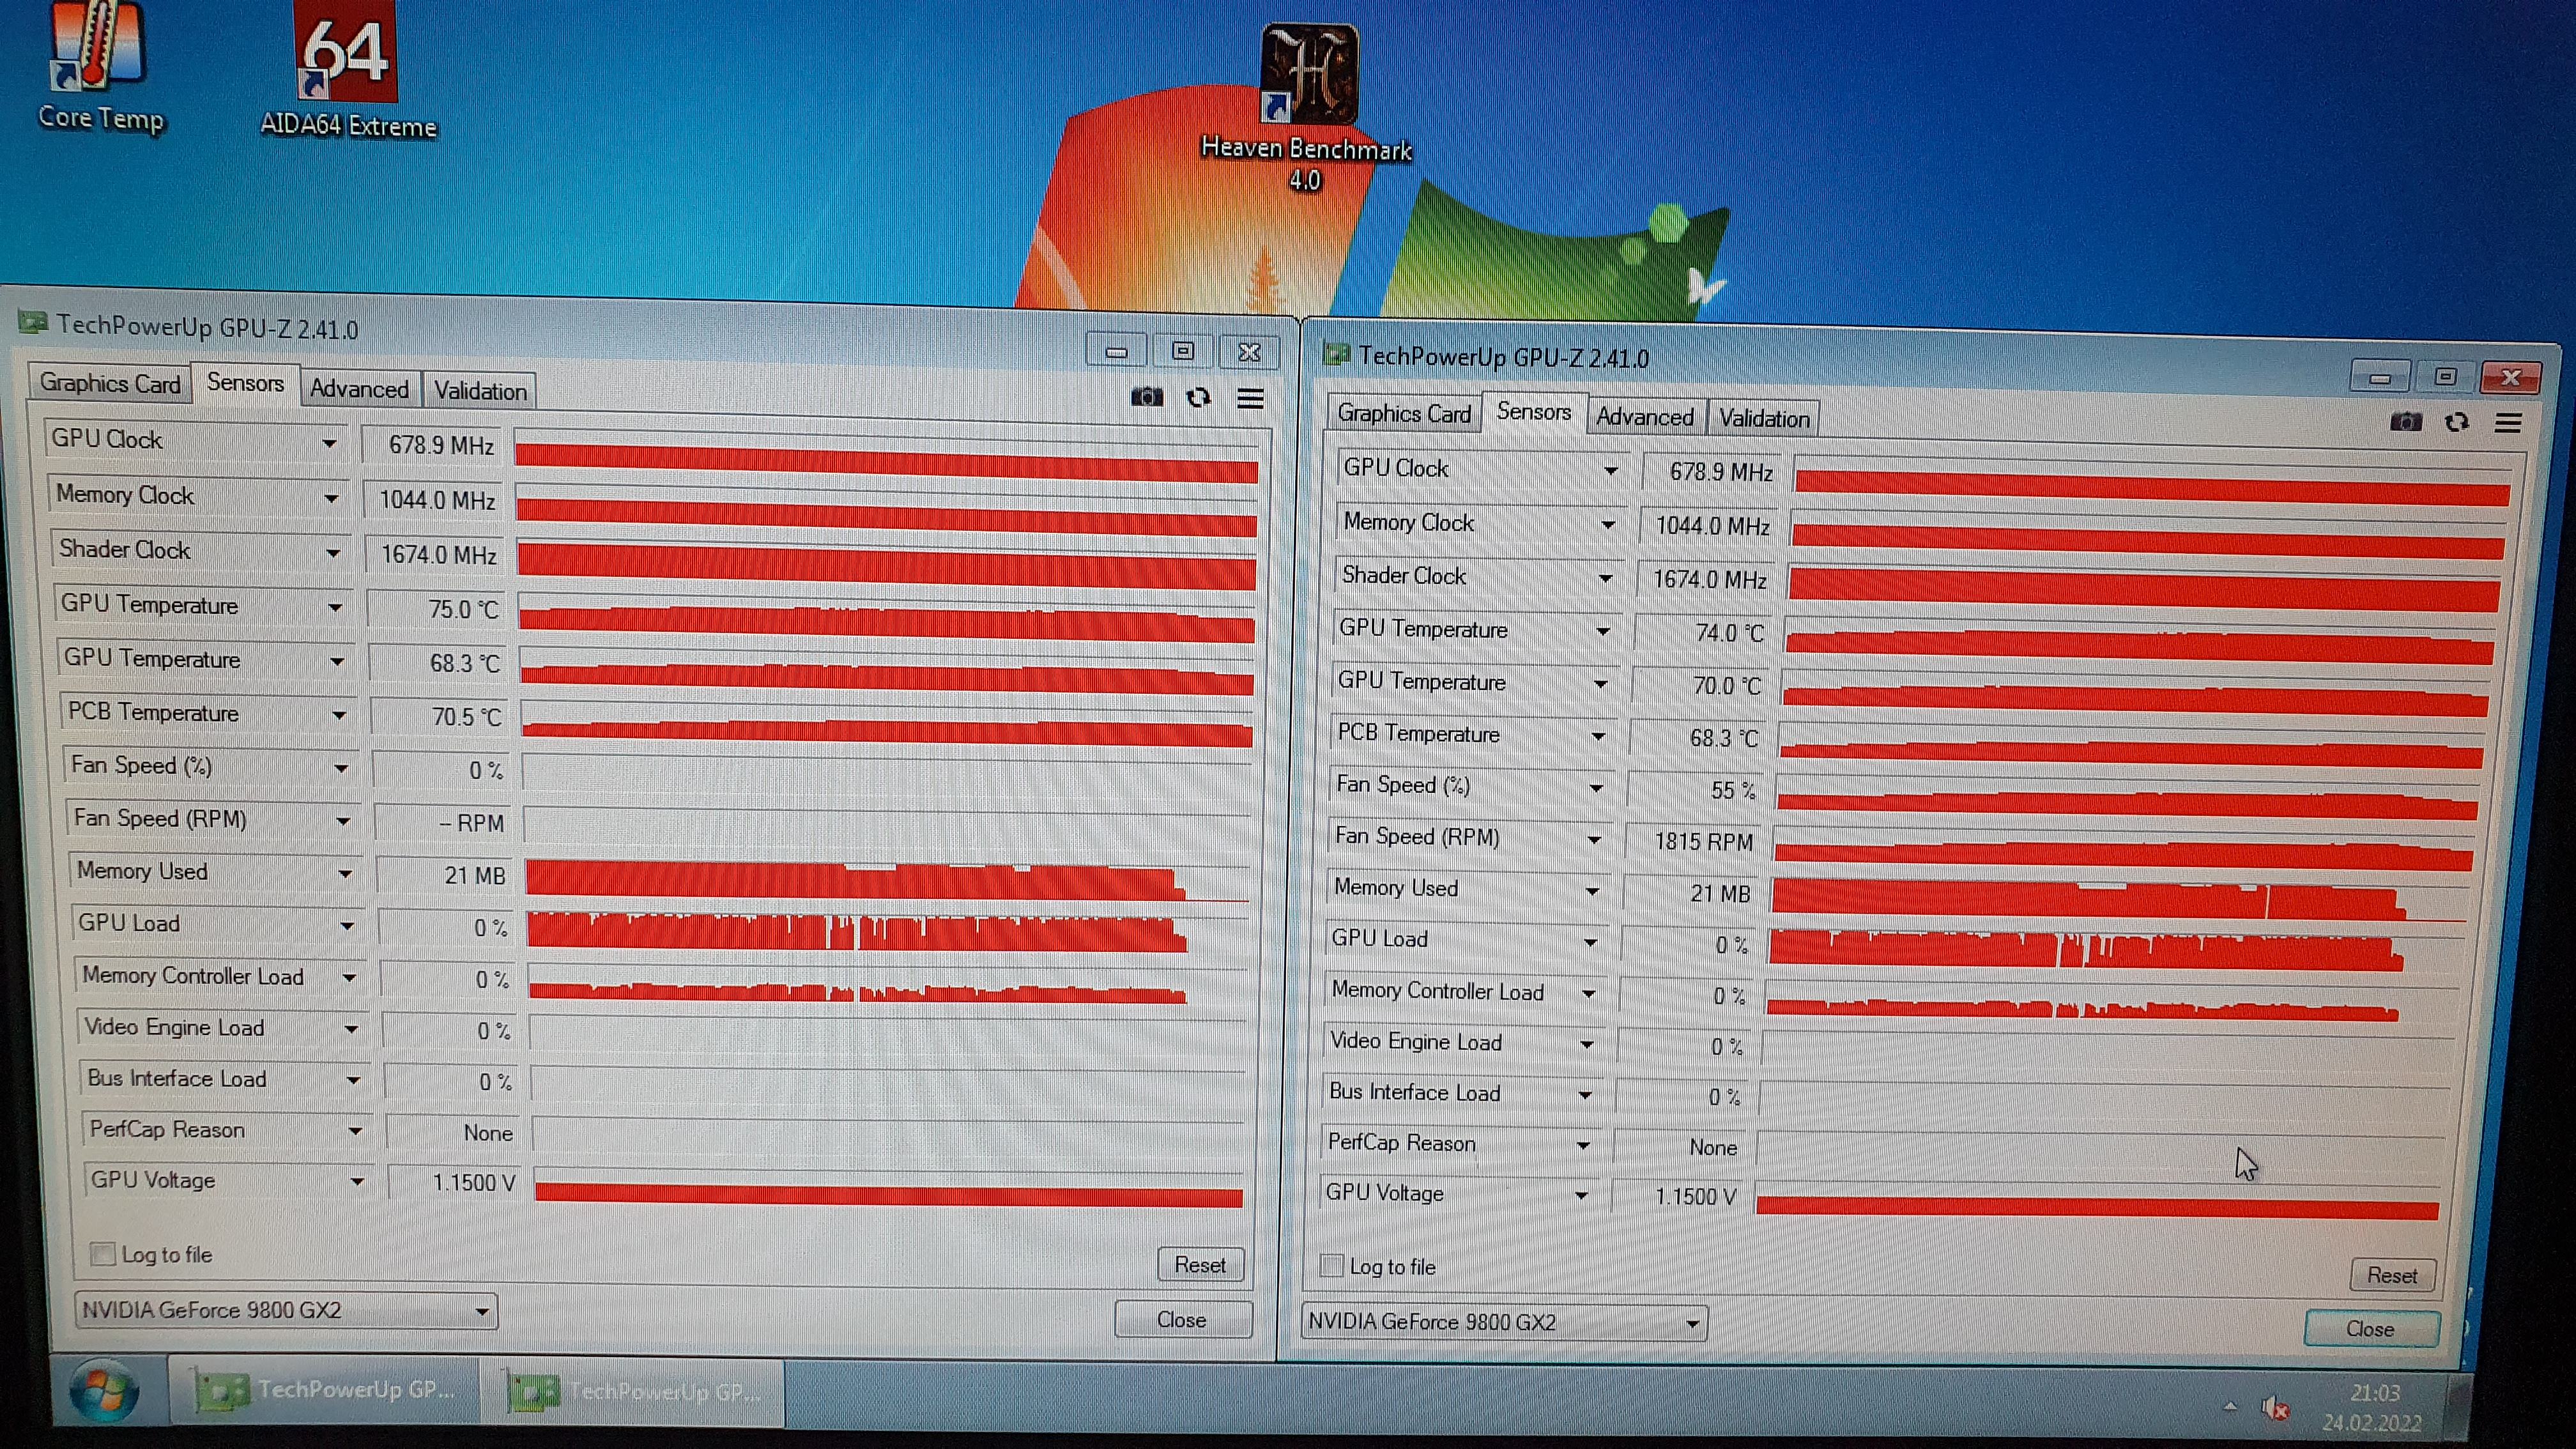Open GPU Clock dropdown in left window

[x=329, y=442]
